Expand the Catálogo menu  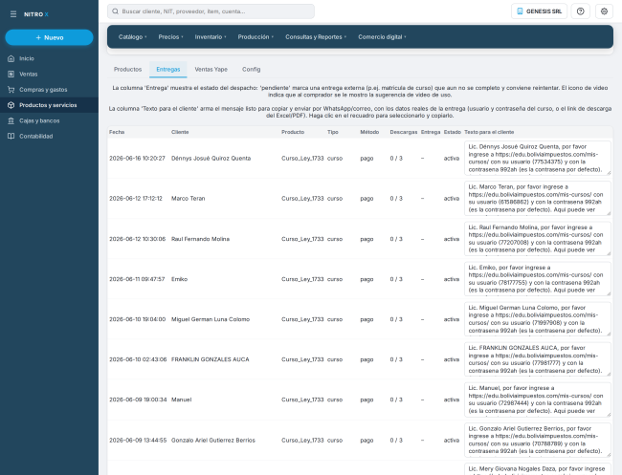pos(132,37)
